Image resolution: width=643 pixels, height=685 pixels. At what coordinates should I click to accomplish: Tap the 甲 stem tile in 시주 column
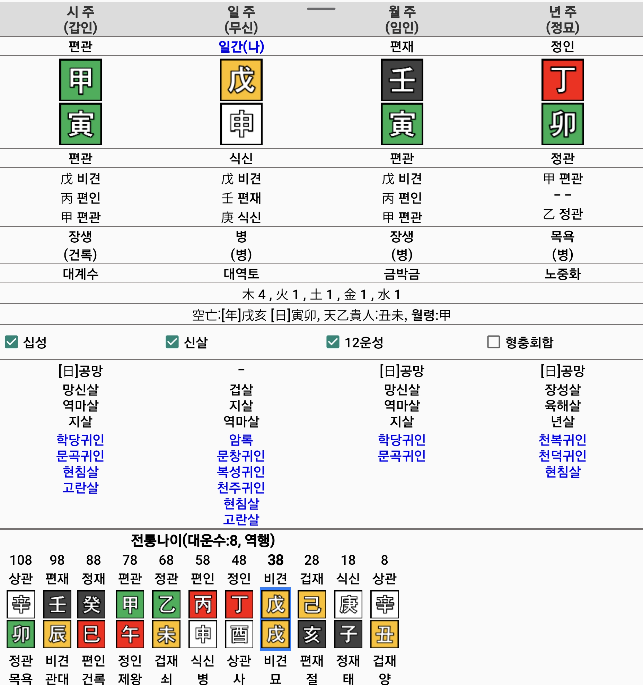pos(80,80)
